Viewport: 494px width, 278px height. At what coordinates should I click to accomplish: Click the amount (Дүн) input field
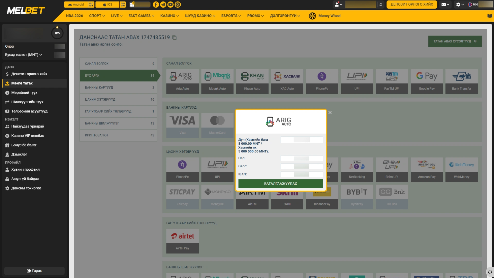[302, 140]
